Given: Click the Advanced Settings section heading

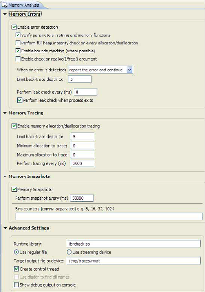Looking at the screenshot, I should 29,228.
